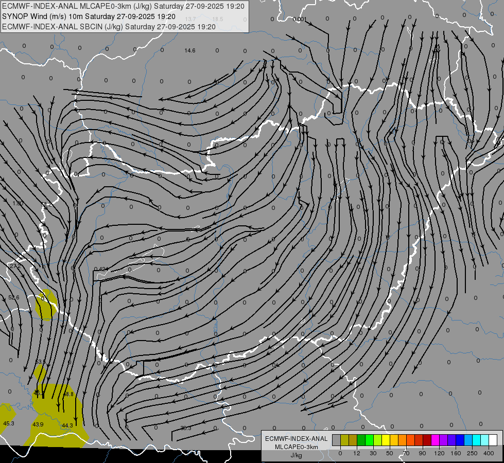Image resolution: width=504 pixels, height=463 pixels.
Task: Click the 'ECMWF-INDEX-ANAL SBCIN (J/kg)' title line
Action: point(109,27)
